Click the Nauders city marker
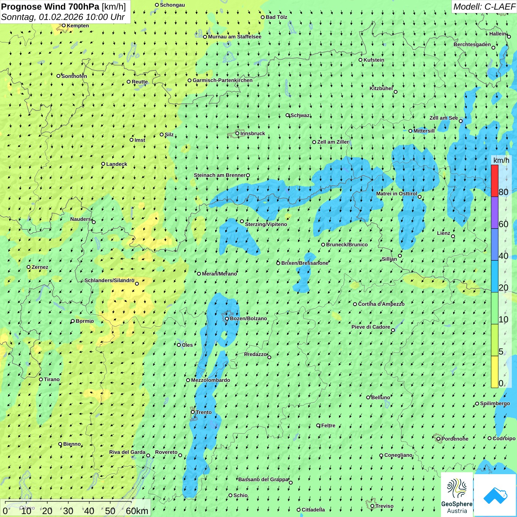Viewport: 517px width, 517px height. pyautogui.click(x=93, y=222)
